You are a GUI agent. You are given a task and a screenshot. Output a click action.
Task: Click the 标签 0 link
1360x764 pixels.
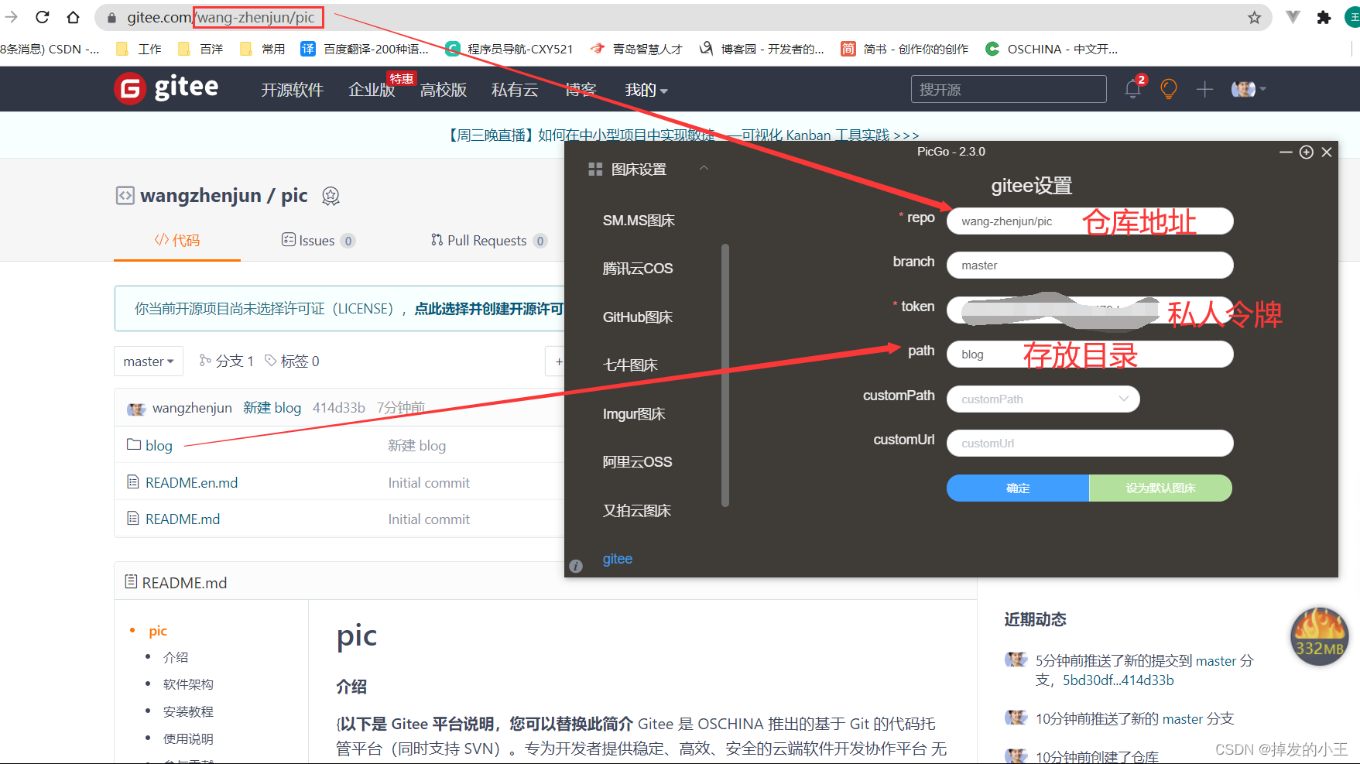[x=292, y=361]
